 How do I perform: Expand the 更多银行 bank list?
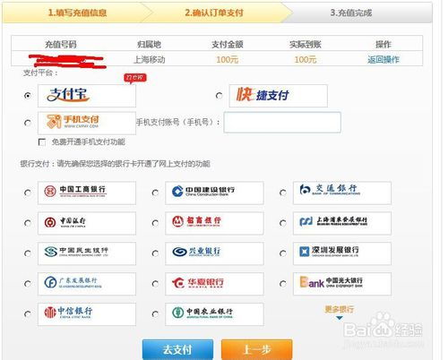pyautogui.click(x=340, y=312)
